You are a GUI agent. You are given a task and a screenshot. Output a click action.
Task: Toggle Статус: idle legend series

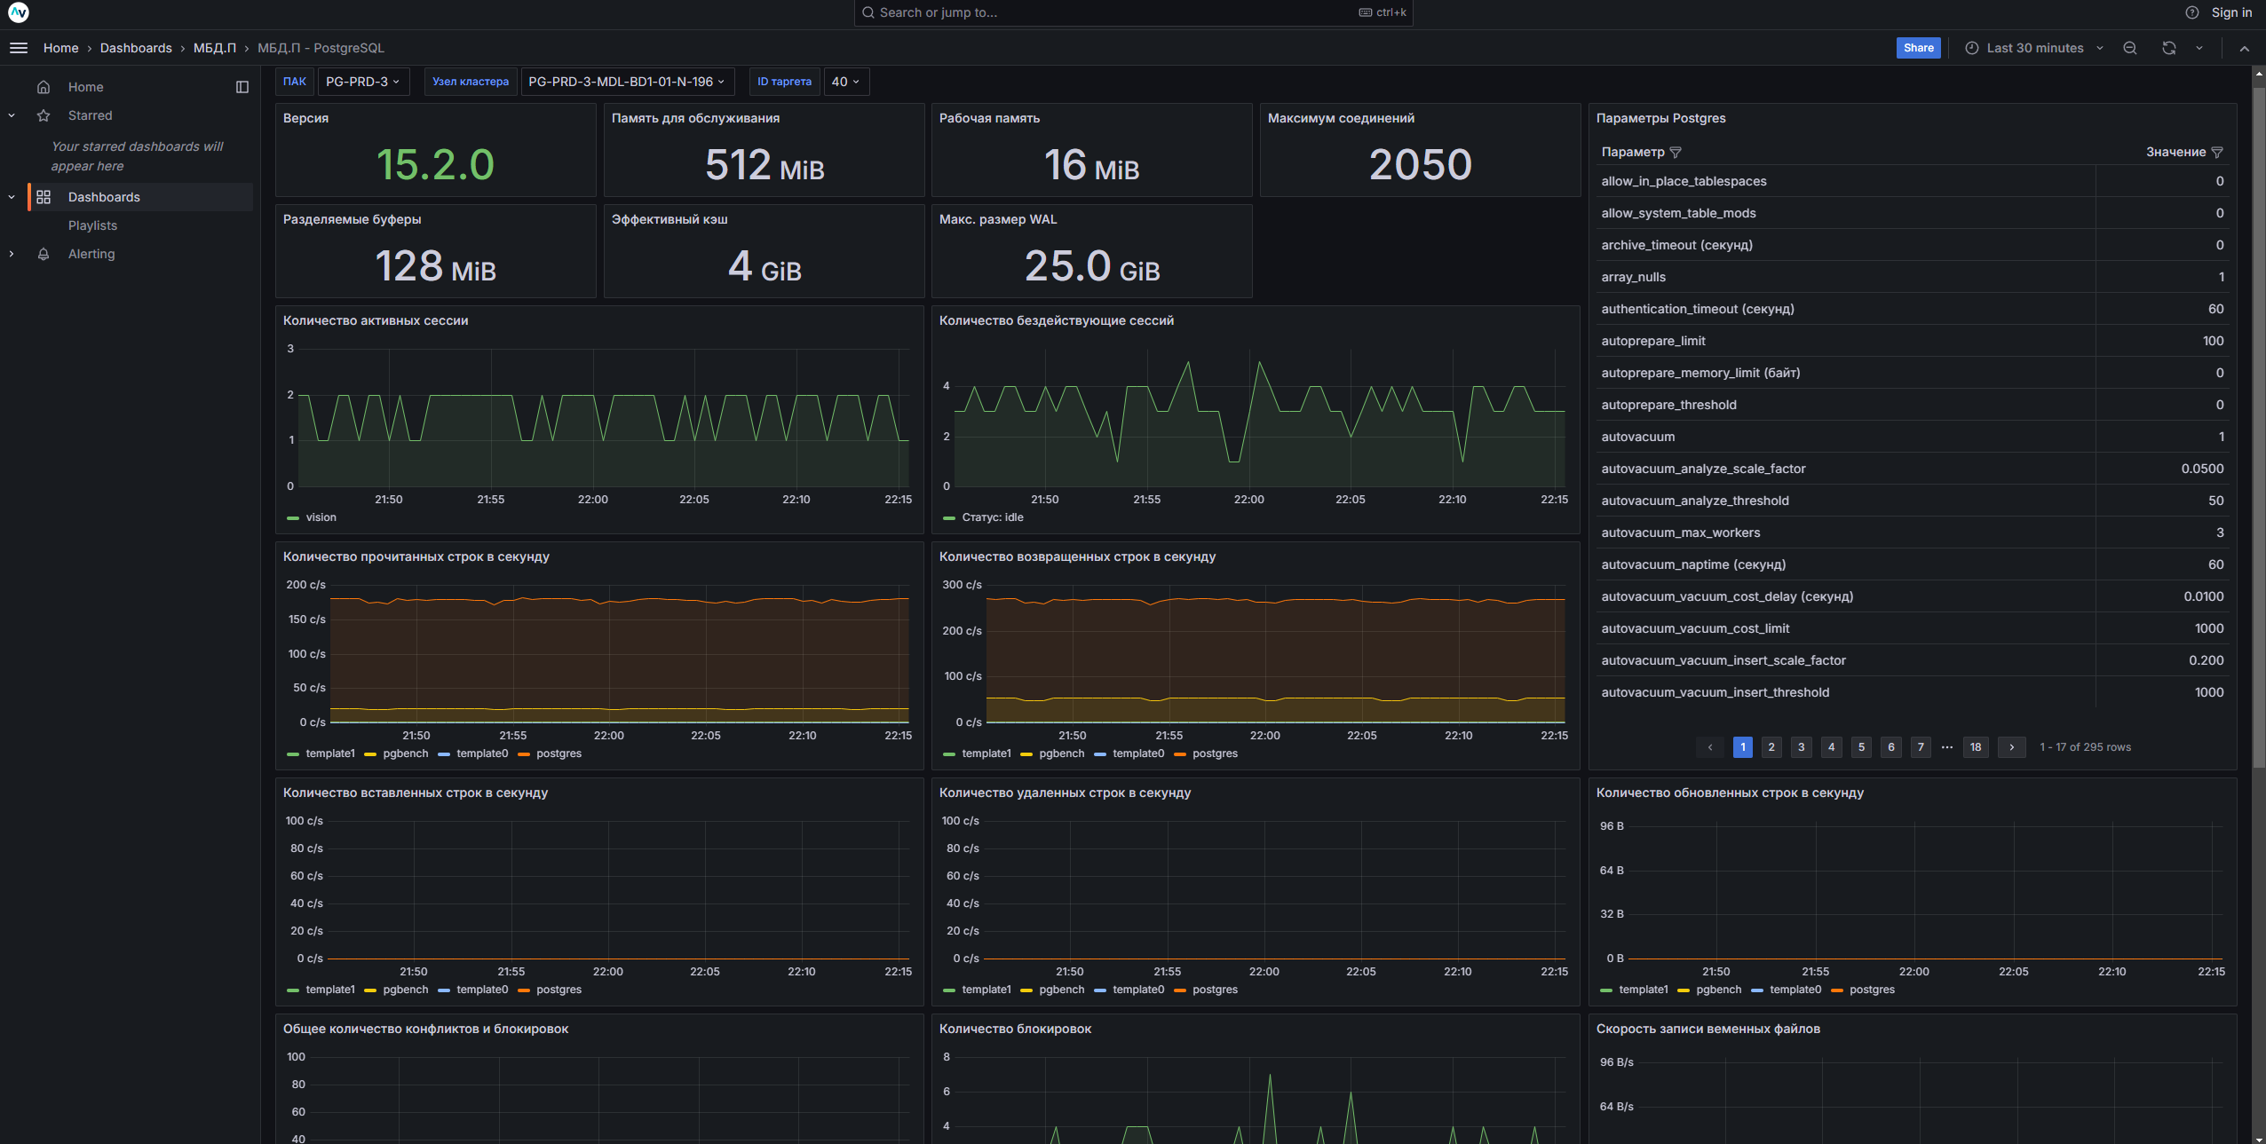click(x=992, y=517)
